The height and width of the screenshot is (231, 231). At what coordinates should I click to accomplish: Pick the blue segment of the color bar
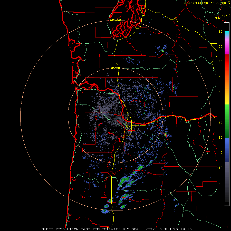point(227,150)
